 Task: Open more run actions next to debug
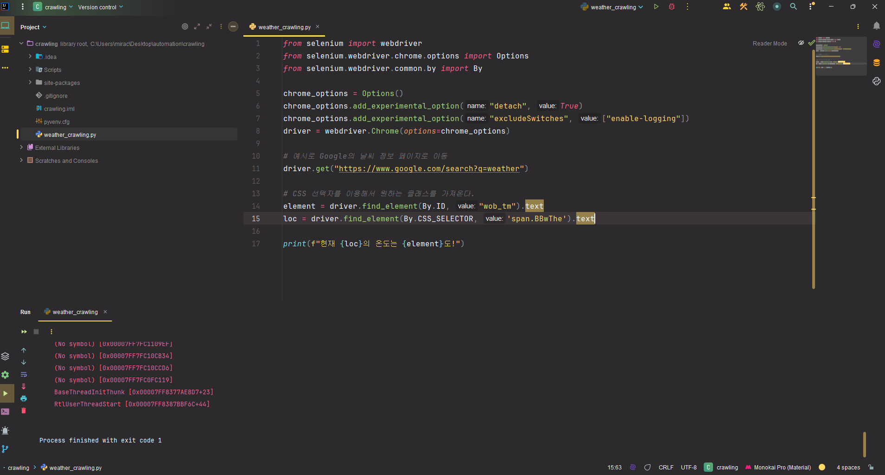click(688, 7)
